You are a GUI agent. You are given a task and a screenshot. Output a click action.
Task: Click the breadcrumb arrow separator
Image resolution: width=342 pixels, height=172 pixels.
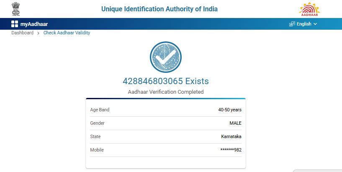[x=39, y=33]
